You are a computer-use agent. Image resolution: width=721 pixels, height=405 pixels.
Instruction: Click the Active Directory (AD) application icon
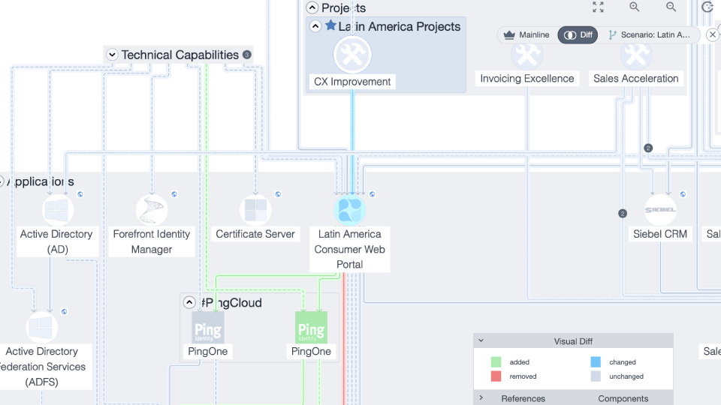[x=58, y=210]
